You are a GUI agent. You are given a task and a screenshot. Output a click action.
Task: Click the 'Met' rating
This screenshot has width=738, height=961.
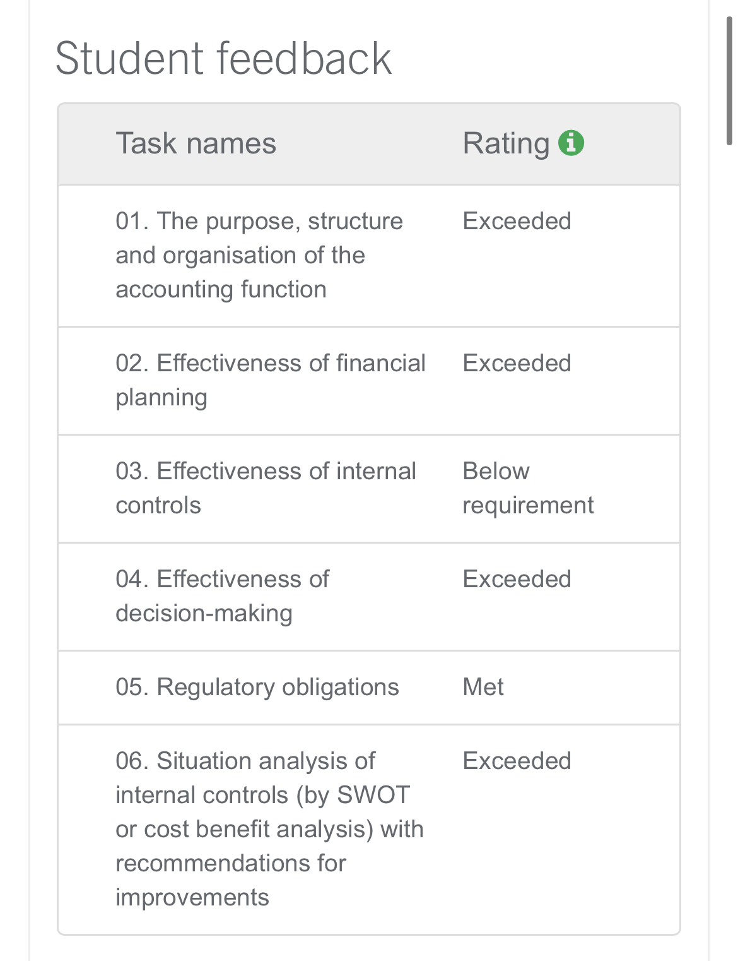tap(483, 688)
